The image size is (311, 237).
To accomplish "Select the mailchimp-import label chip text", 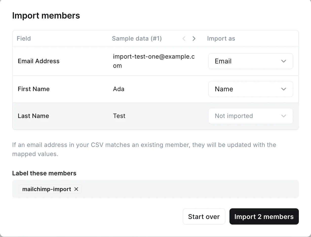I will [x=47, y=189].
